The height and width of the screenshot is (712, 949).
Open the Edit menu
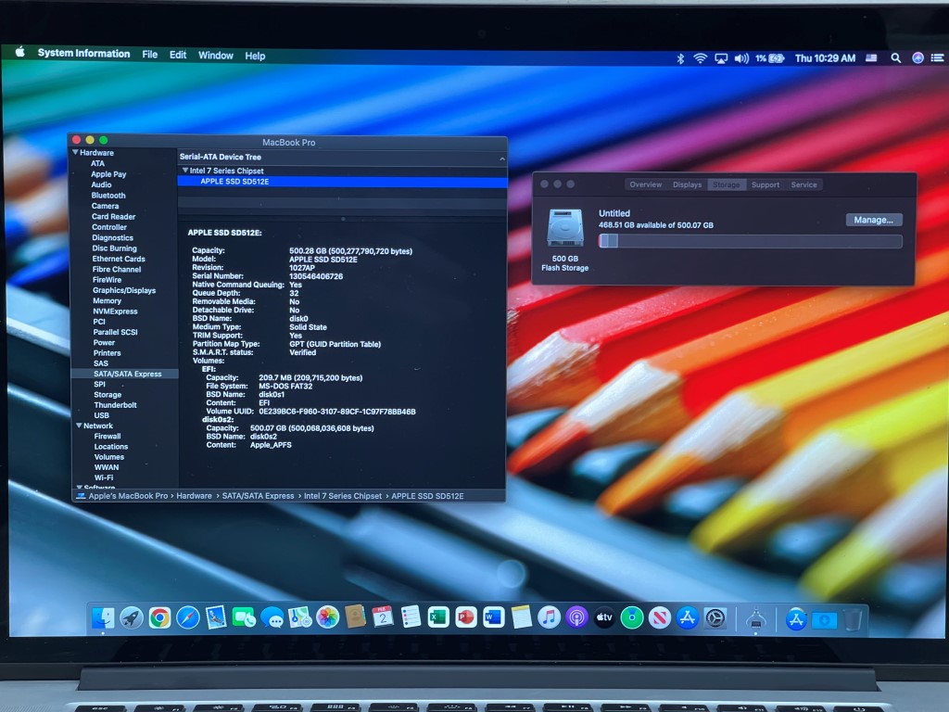coord(178,55)
